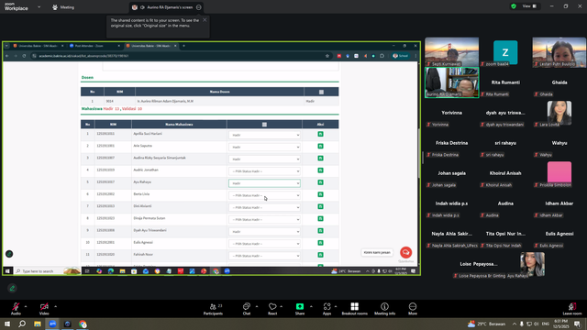587x330 pixels.
Task: Toggle the check-all icon in Dosen table header
Action: point(321,92)
